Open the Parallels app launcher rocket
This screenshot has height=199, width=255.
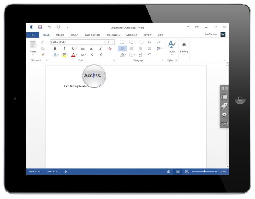pyautogui.click(x=224, y=106)
